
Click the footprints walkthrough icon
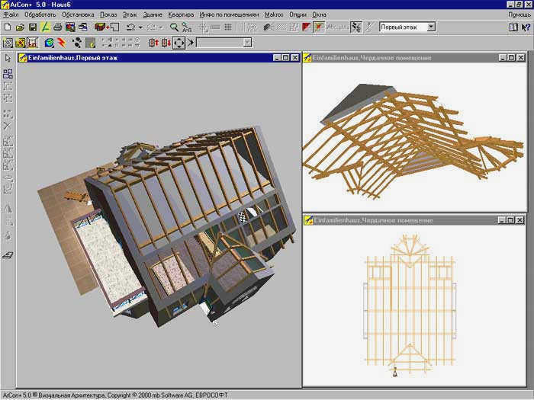[x=77, y=43]
